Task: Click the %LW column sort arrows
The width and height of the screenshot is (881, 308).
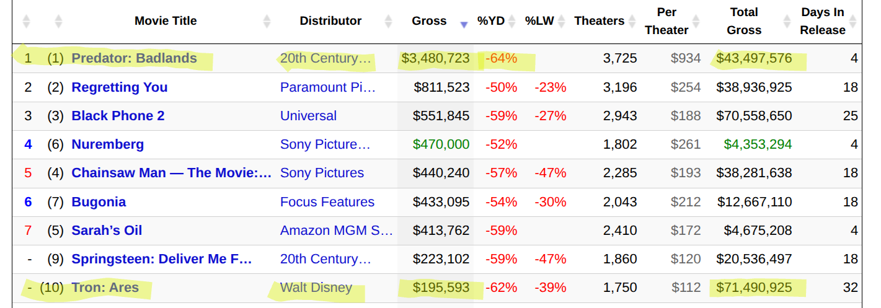Action: (560, 21)
